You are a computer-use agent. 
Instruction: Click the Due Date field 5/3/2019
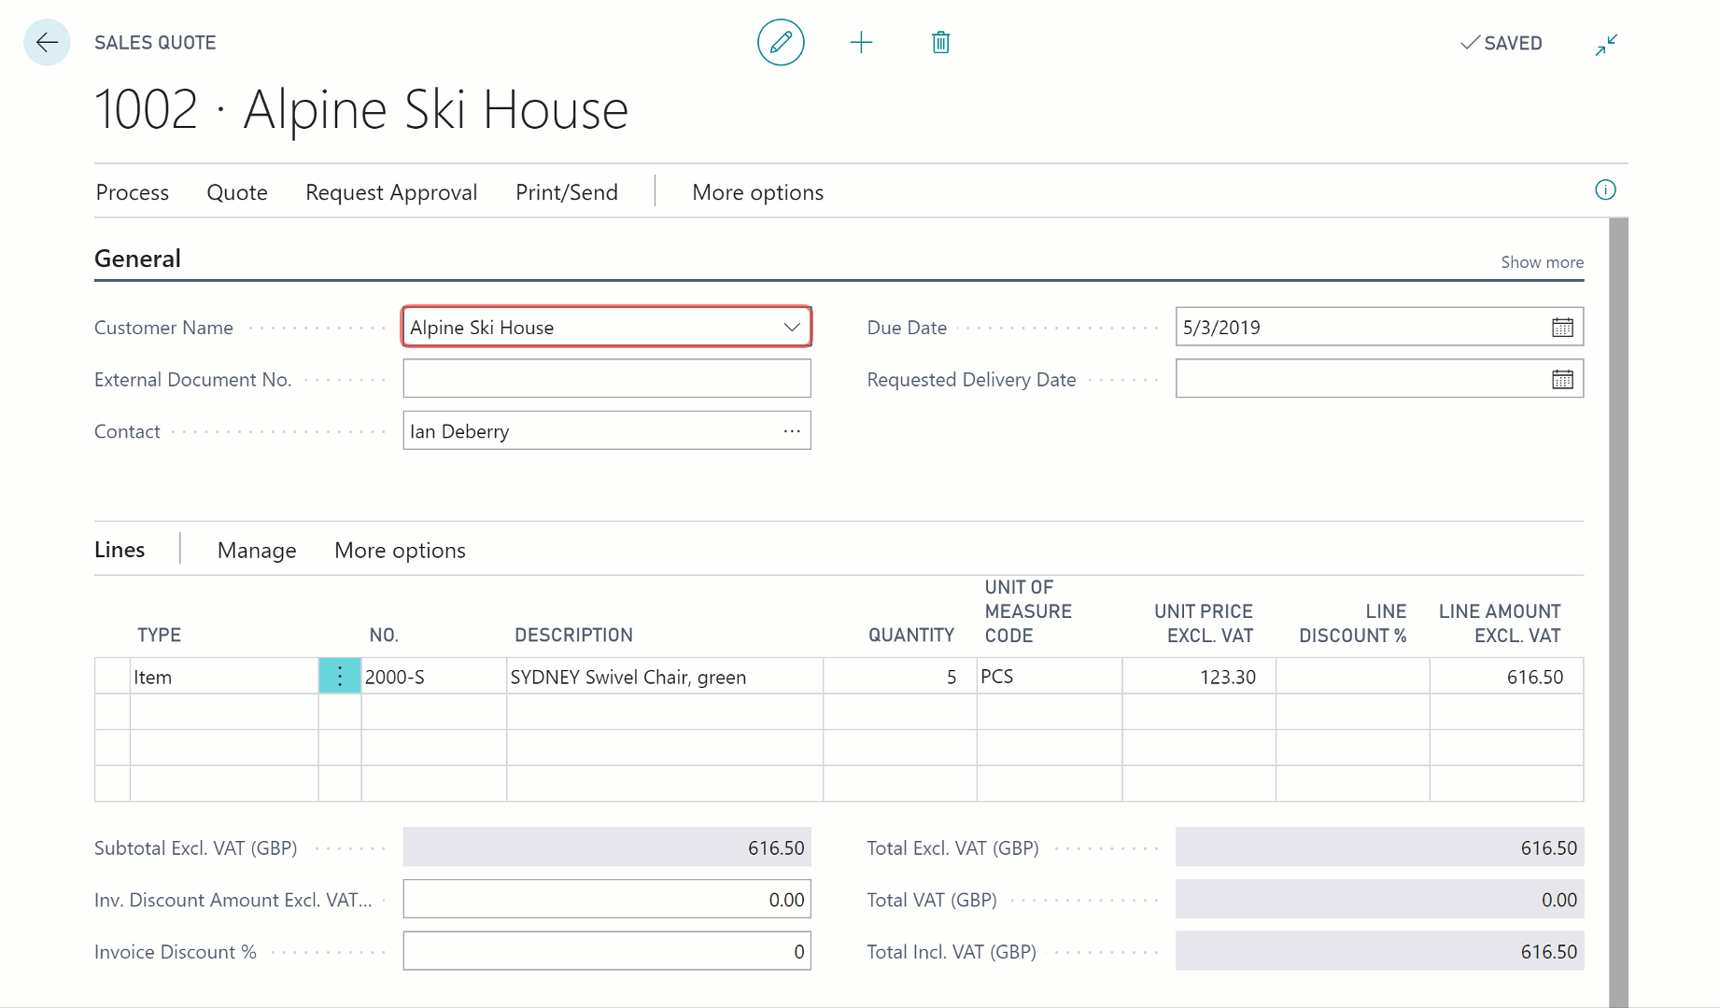point(1379,328)
